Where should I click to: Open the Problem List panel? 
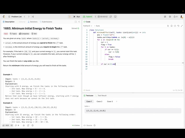coord(15,17)
